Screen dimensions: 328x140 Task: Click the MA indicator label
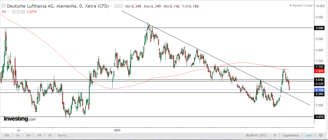pos(4,12)
